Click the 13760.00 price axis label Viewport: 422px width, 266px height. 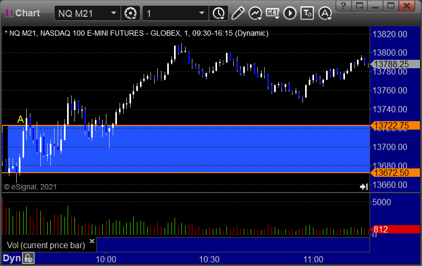click(x=389, y=90)
